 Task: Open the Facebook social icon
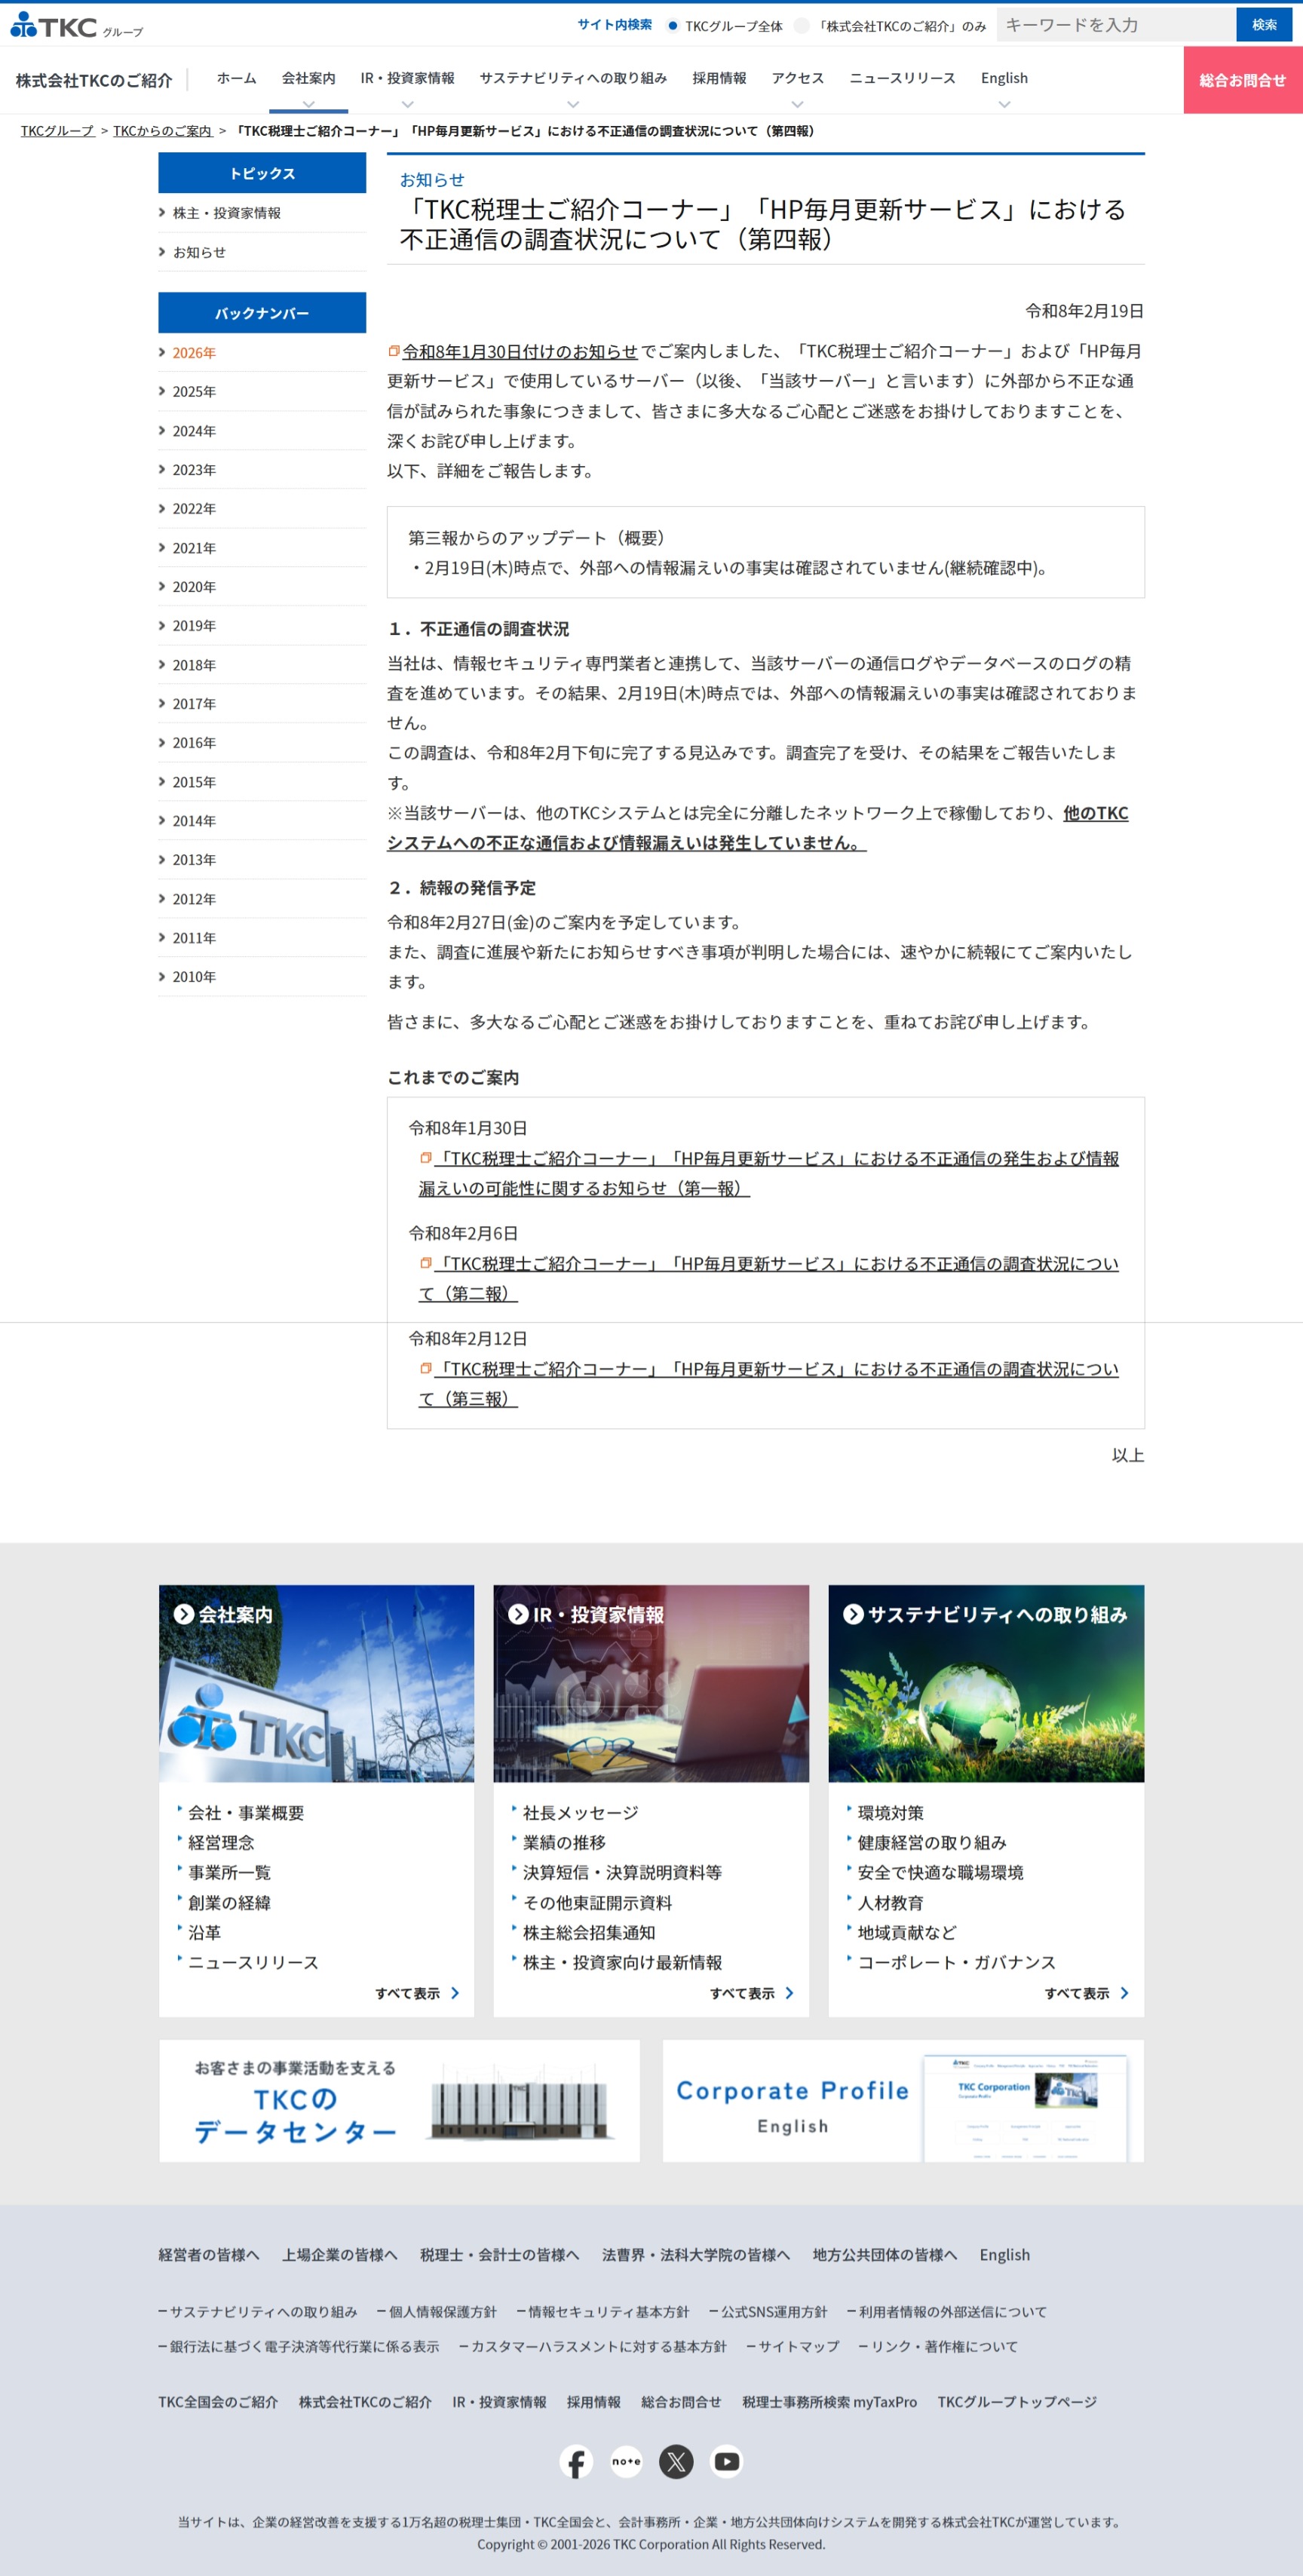(x=576, y=2461)
